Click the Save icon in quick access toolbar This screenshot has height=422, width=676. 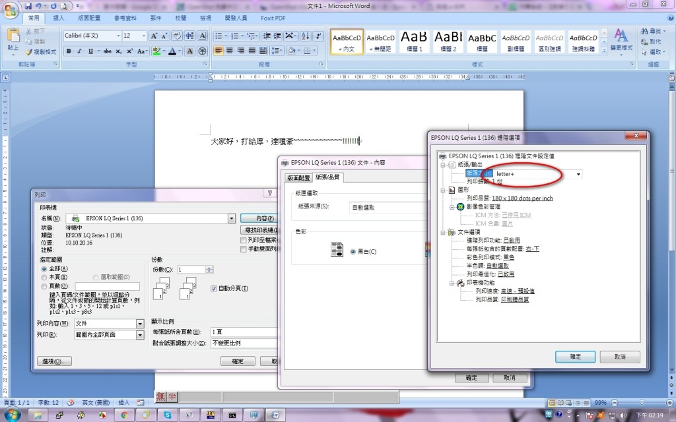tap(28, 6)
